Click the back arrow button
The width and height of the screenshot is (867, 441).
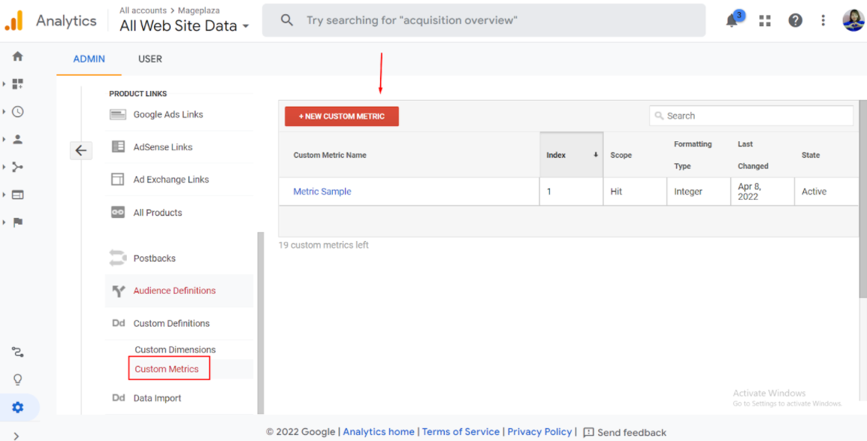point(81,150)
